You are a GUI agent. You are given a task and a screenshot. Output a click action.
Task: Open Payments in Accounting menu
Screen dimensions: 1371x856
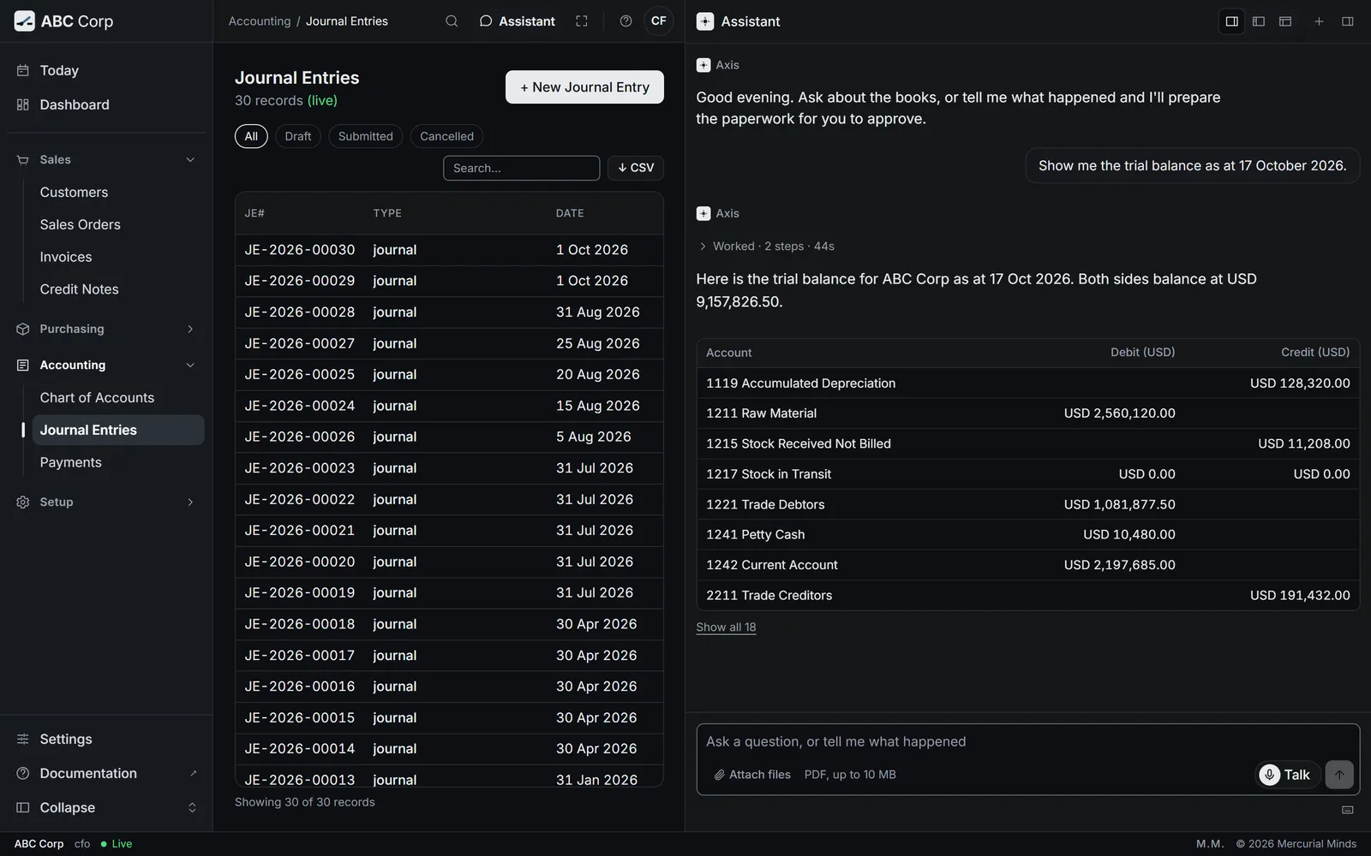(118, 462)
